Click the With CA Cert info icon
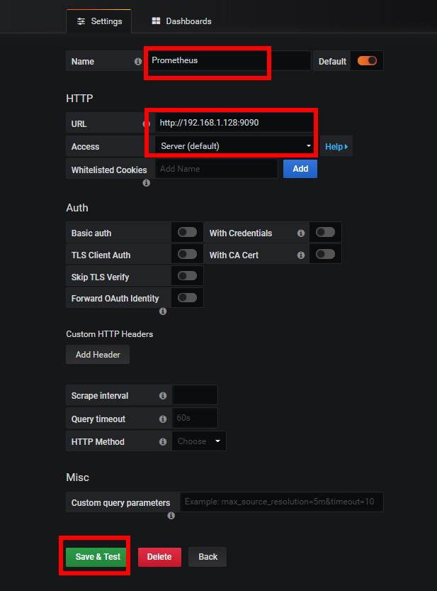The height and width of the screenshot is (591, 437). (x=301, y=255)
